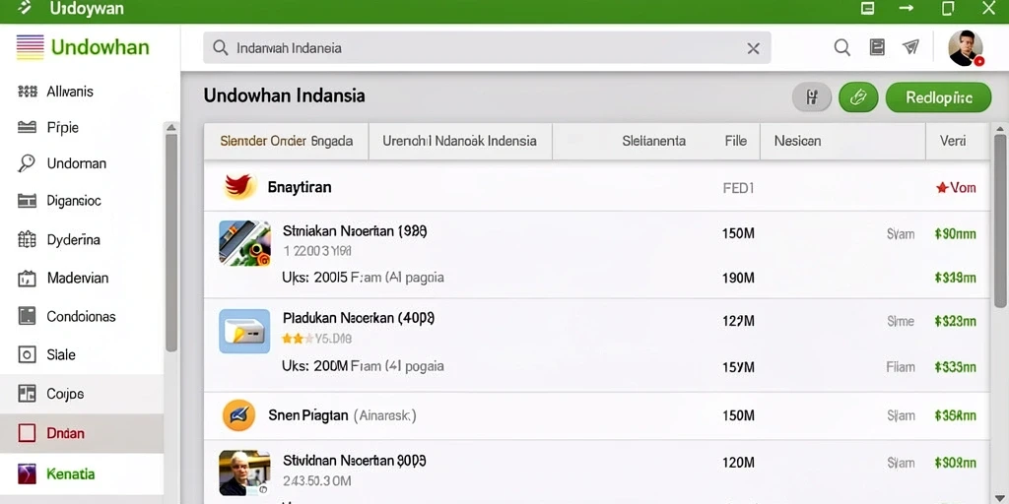Click the user profile avatar
This screenshot has height=504, width=1009.
[x=966, y=48]
